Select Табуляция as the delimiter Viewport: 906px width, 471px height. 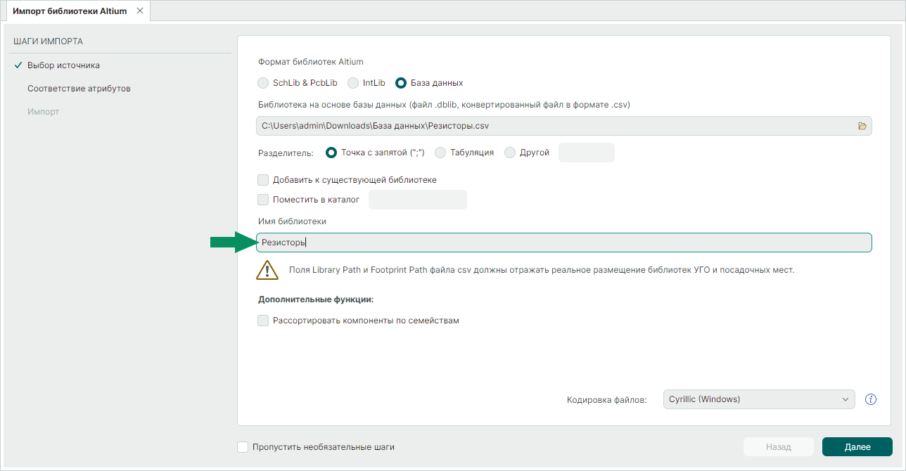(x=441, y=153)
